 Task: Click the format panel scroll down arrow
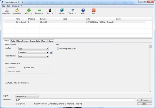150,91
